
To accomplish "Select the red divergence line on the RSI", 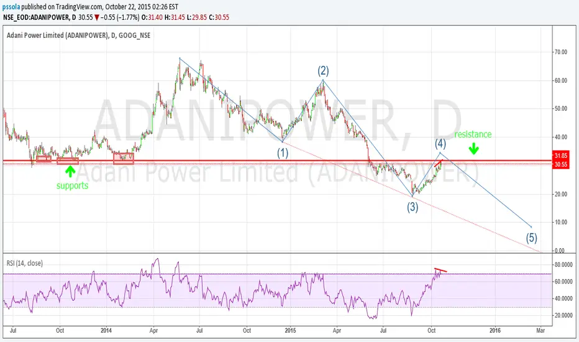I will pyautogui.click(x=440, y=270).
